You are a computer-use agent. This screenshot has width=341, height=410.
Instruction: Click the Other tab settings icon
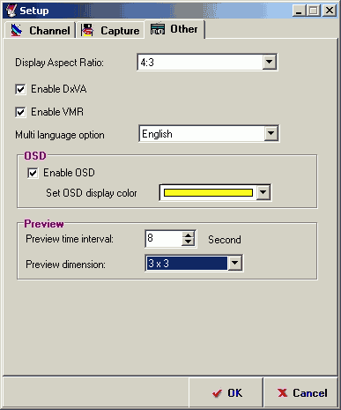[158, 29]
